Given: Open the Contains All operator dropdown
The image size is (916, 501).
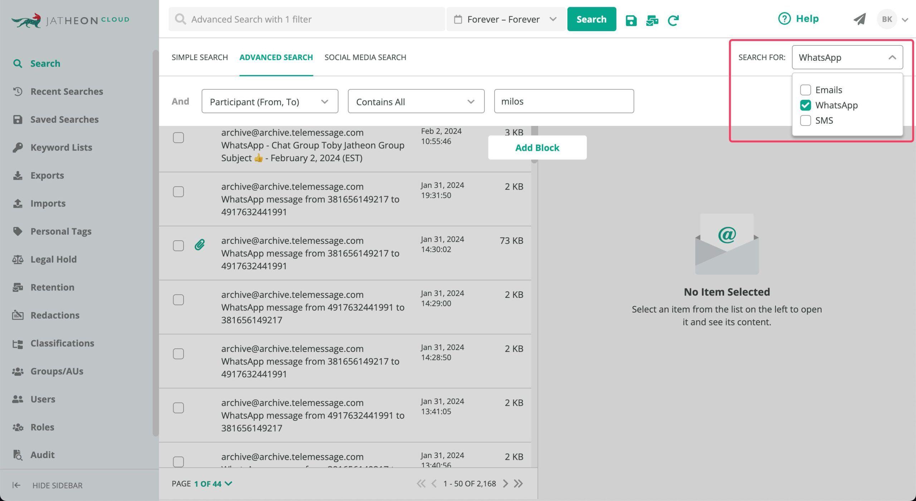Looking at the screenshot, I should [416, 102].
